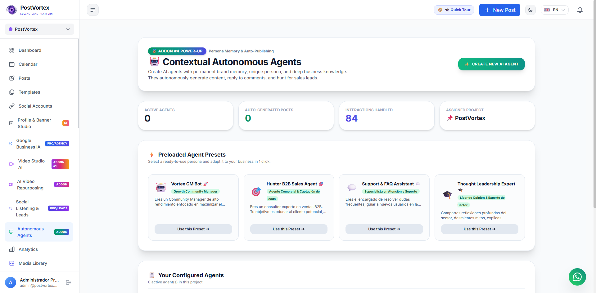Screen dimensions: 596x293
Task: Start the Quick Tour
Action: (x=454, y=10)
